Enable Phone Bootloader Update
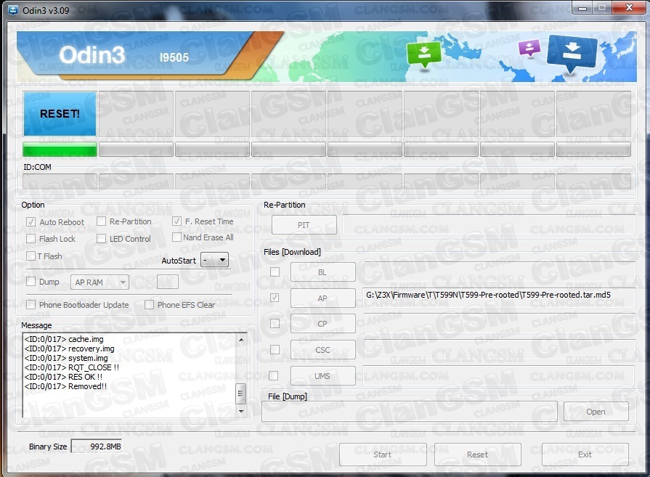 [31, 305]
